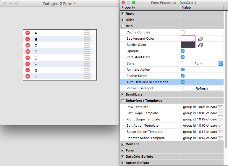Expand the Rows section
Image resolution: width=228 pixels, height=166 pixels.
click(x=123, y=14)
